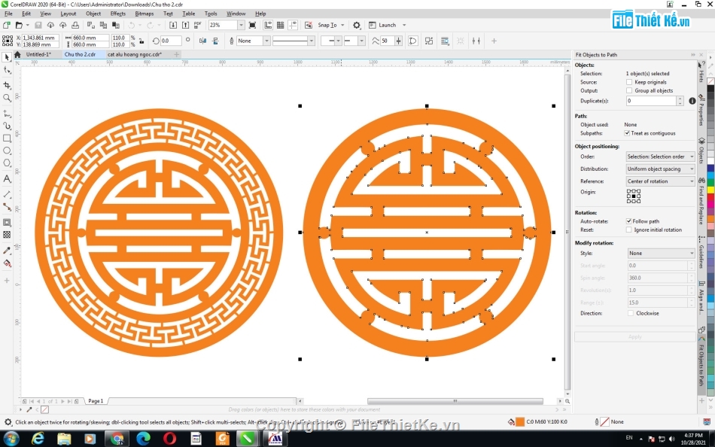Click the Print icon in toolbar
The height and width of the screenshot is (447, 715).
75,25
